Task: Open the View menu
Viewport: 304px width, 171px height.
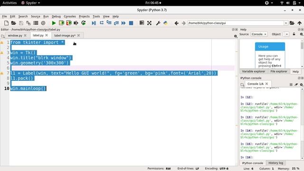Action: click(106, 17)
